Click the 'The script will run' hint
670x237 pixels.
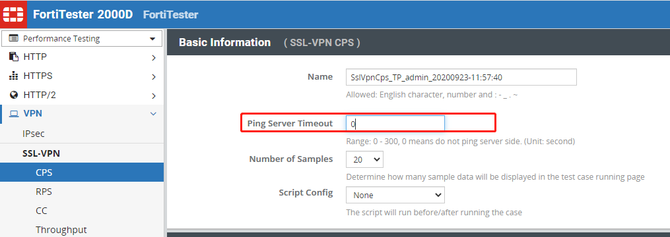coord(434,212)
